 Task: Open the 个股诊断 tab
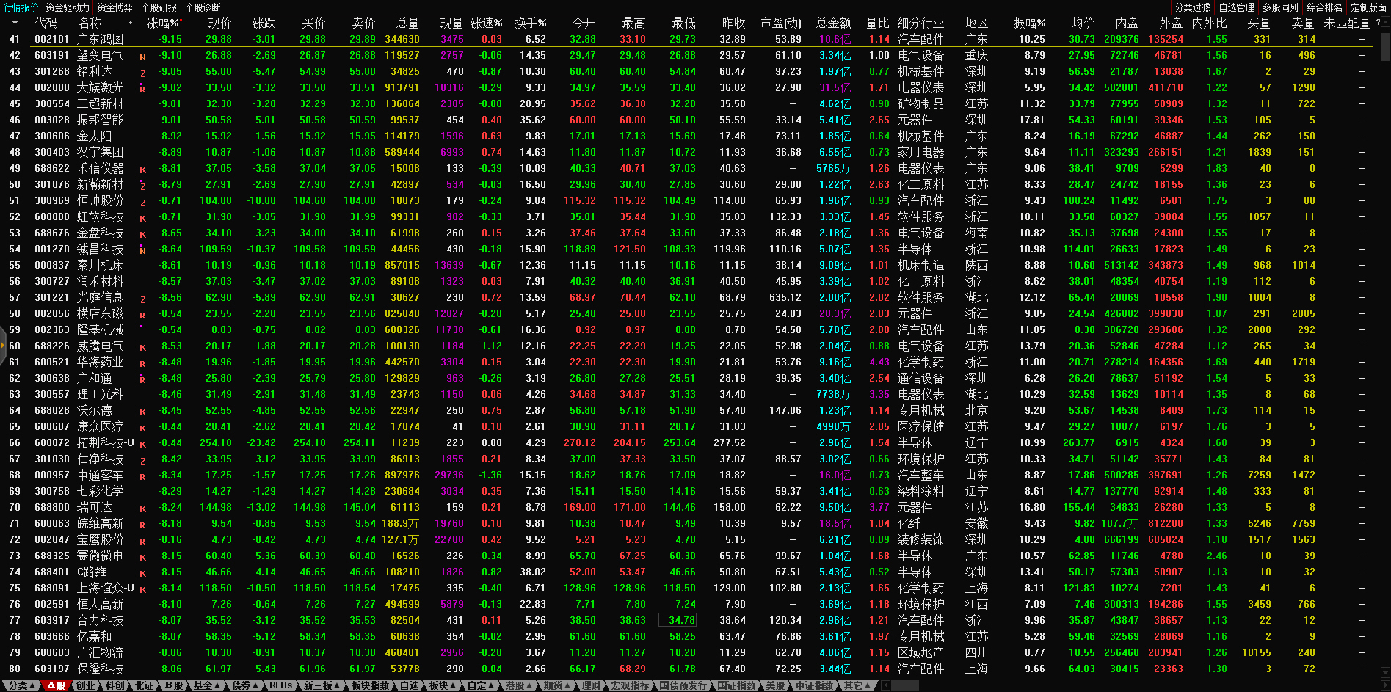pos(203,7)
